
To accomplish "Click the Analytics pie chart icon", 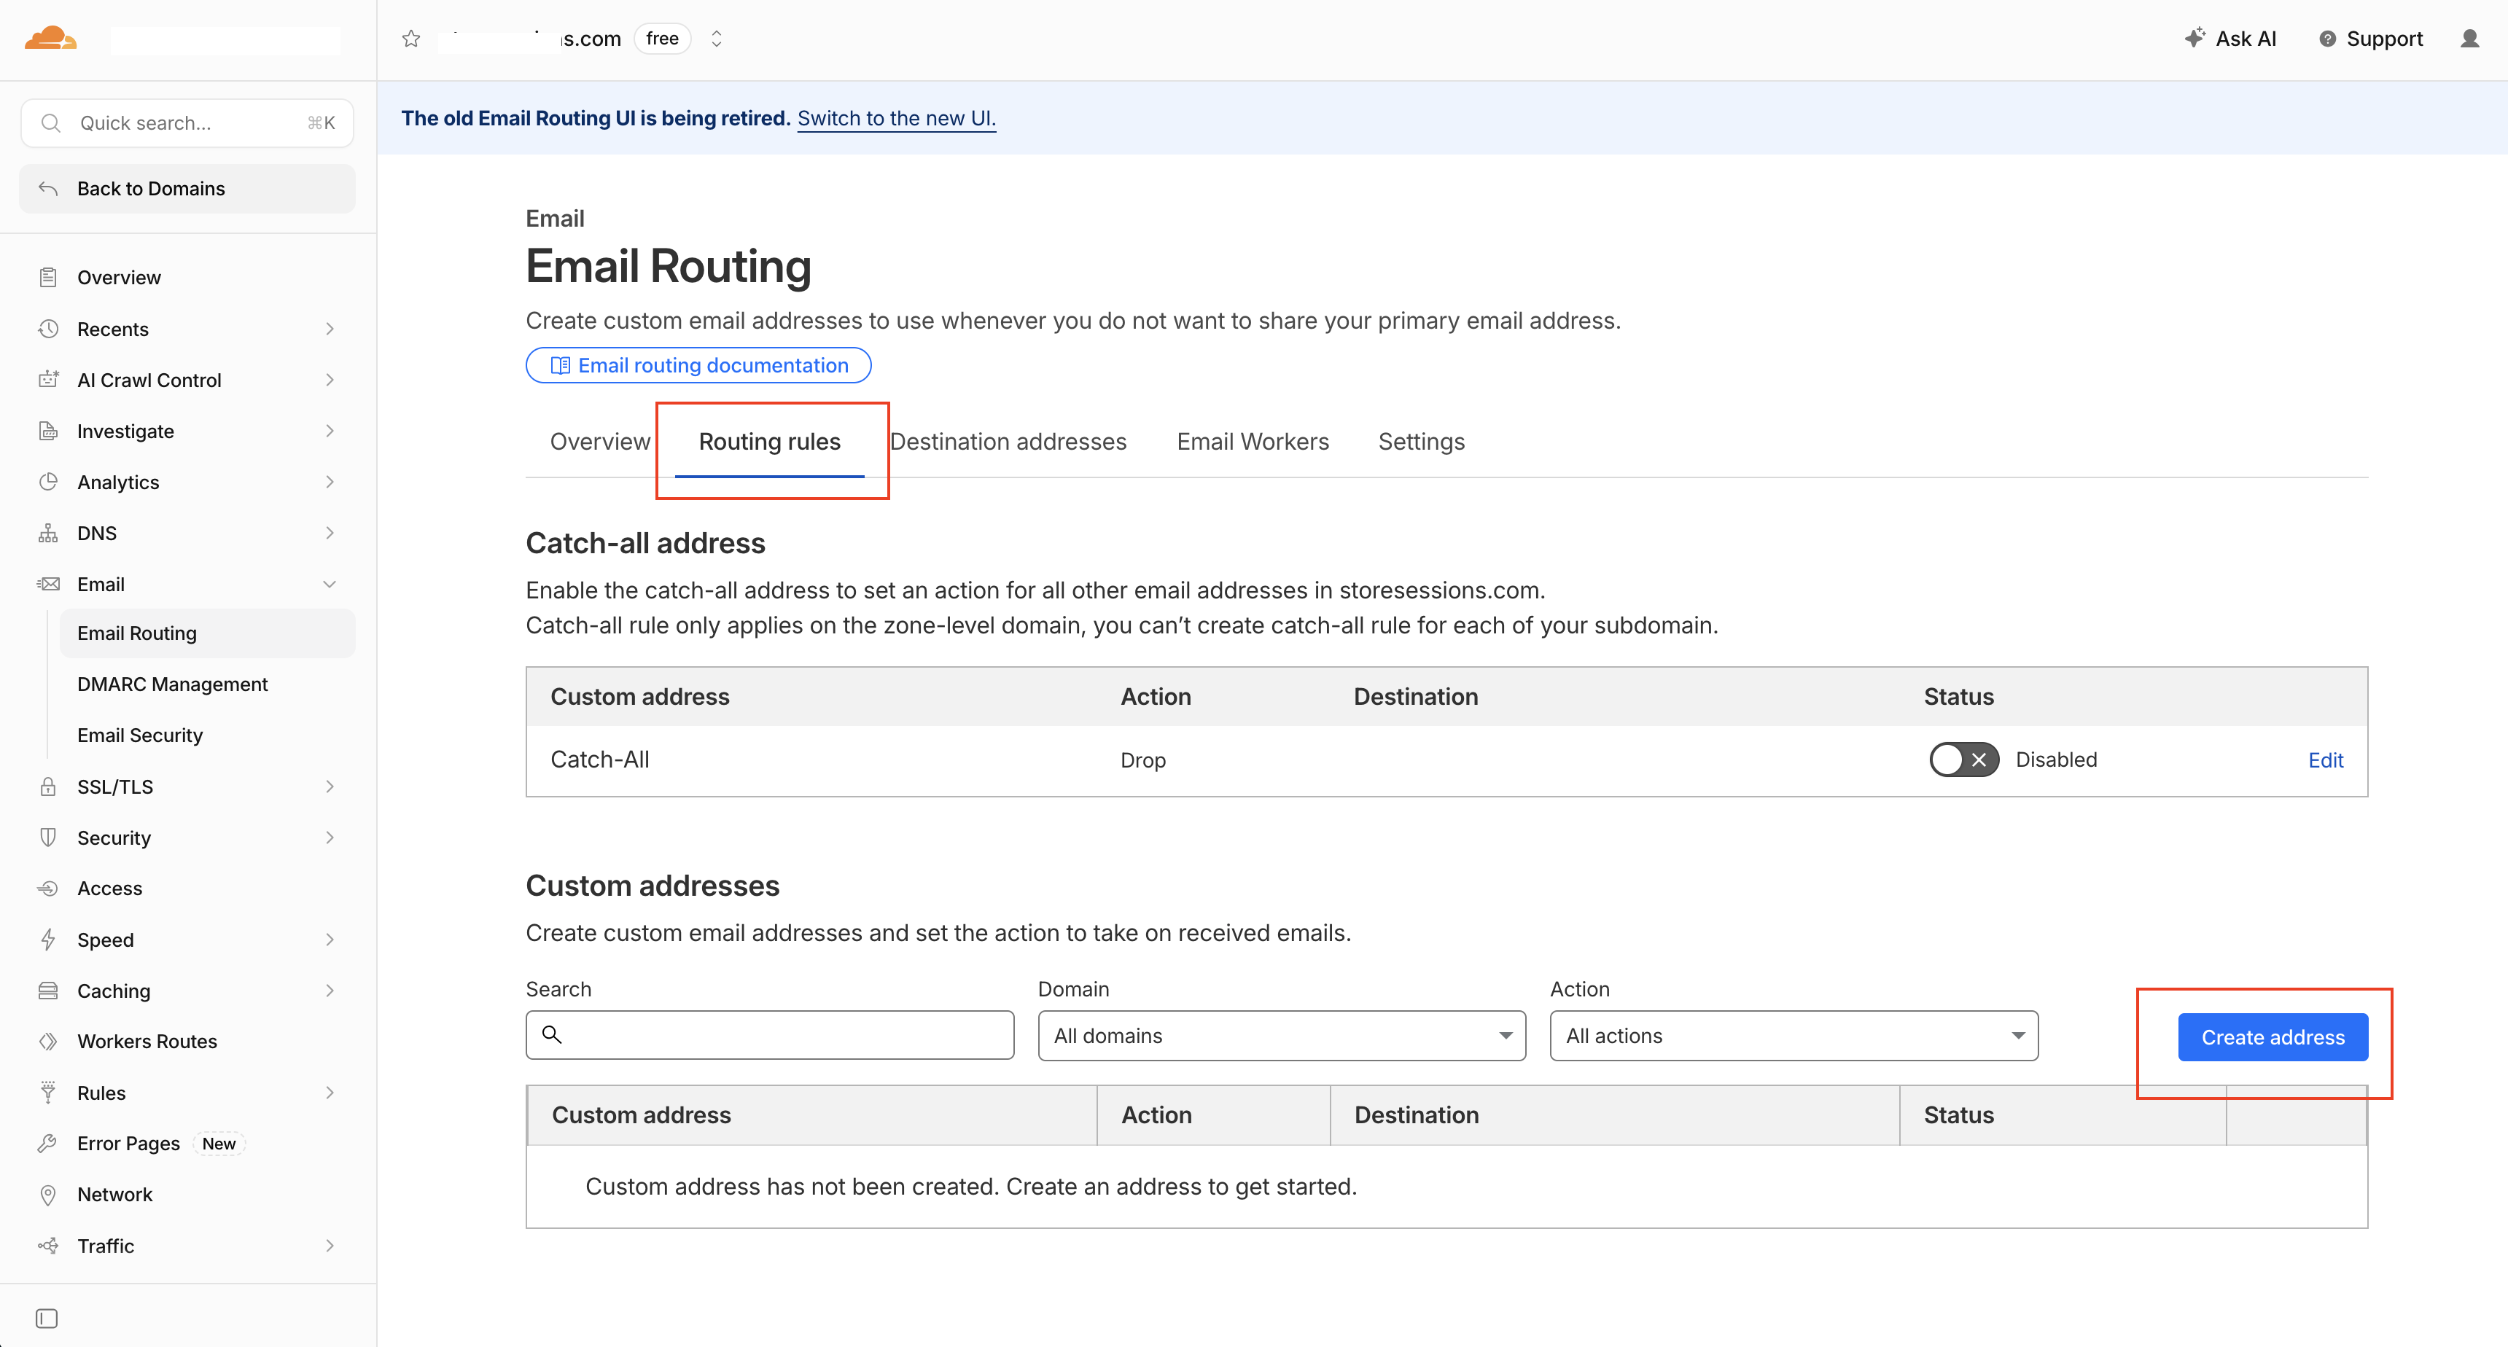I will pyautogui.click(x=47, y=482).
